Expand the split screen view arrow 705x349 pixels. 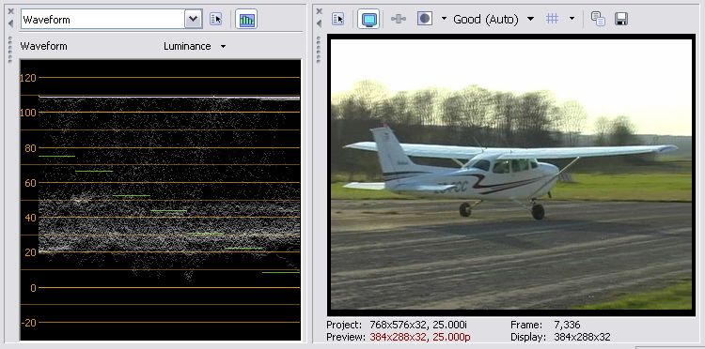coord(444,19)
